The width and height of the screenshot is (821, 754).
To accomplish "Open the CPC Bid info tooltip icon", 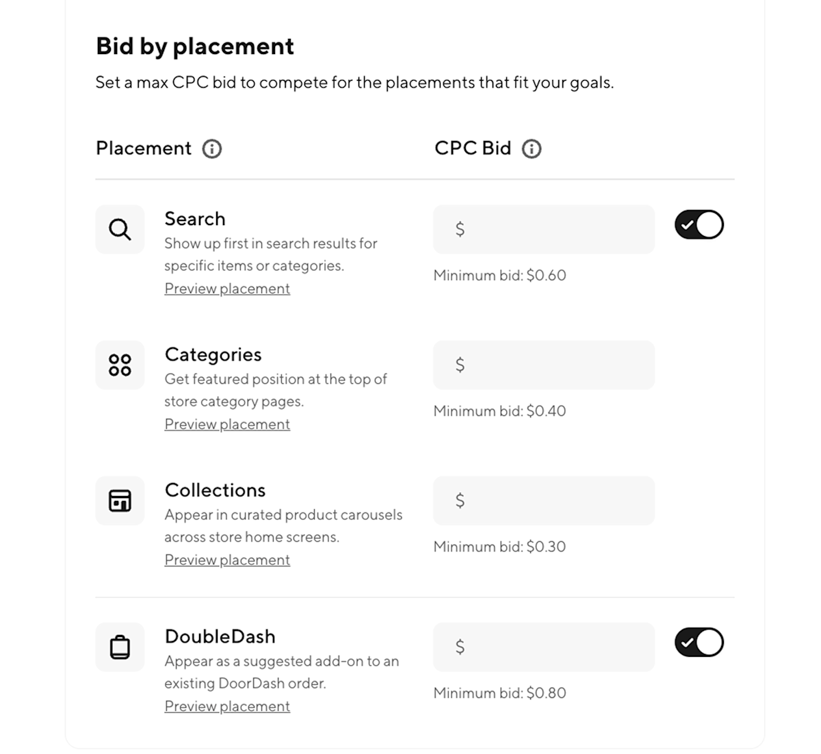I will click(x=532, y=148).
